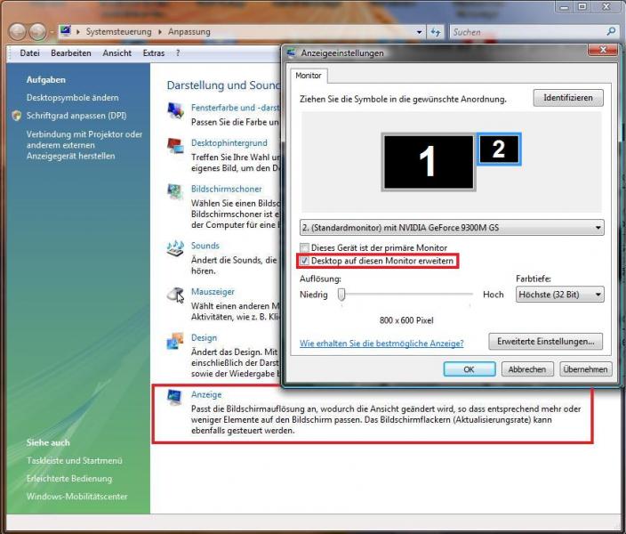Expand breadcrumb arrow before Anpassung
Viewport: 626px width, 534px height.
click(x=160, y=31)
